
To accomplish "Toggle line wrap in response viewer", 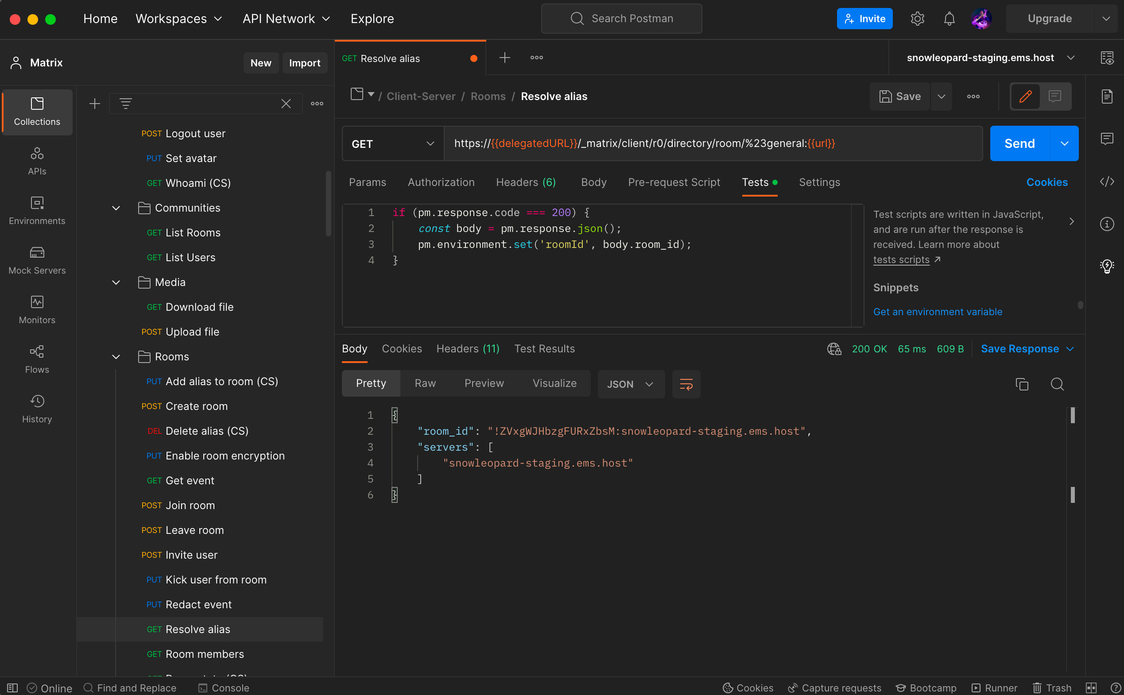I will click(x=686, y=384).
